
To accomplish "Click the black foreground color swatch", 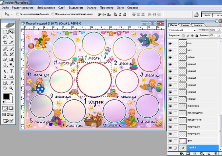I will (6, 96).
